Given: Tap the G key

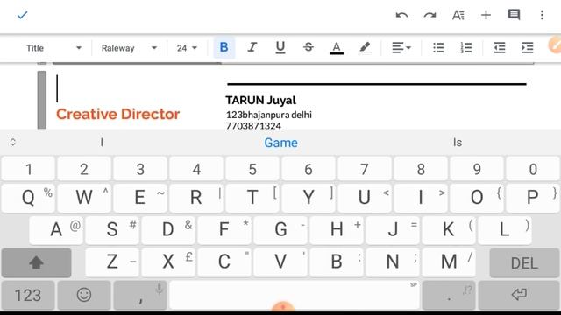Looking at the screenshot, I should (280, 229).
